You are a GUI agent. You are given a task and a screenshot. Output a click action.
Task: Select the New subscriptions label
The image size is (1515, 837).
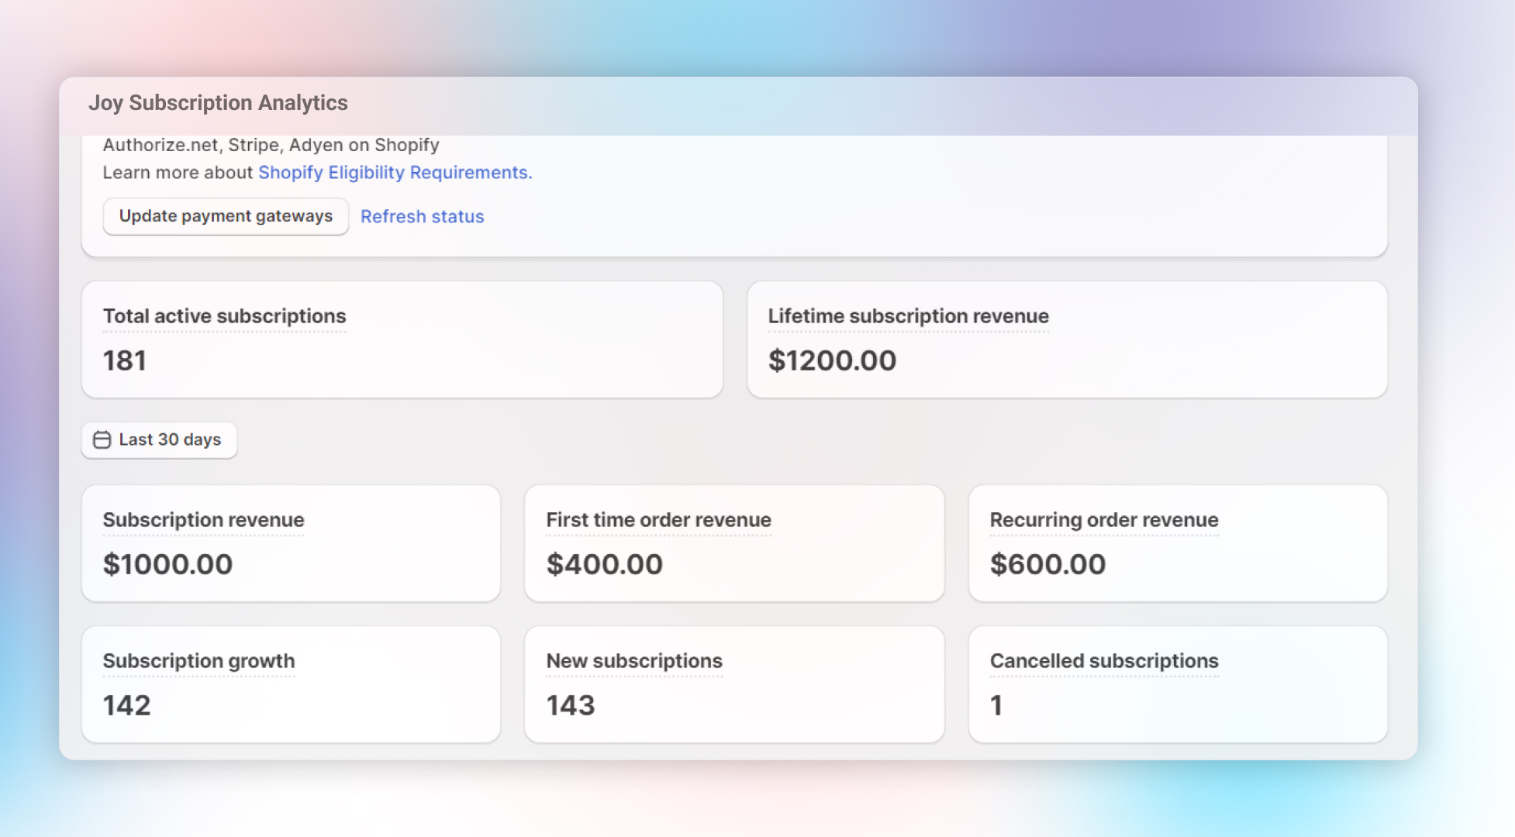tap(635, 661)
